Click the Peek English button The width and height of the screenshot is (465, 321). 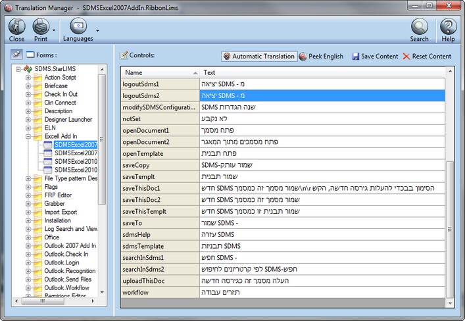click(321, 57)
